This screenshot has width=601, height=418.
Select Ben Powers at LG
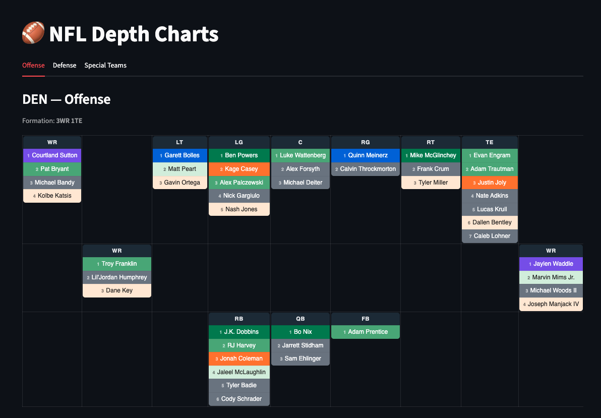click(x=239, y=155)
